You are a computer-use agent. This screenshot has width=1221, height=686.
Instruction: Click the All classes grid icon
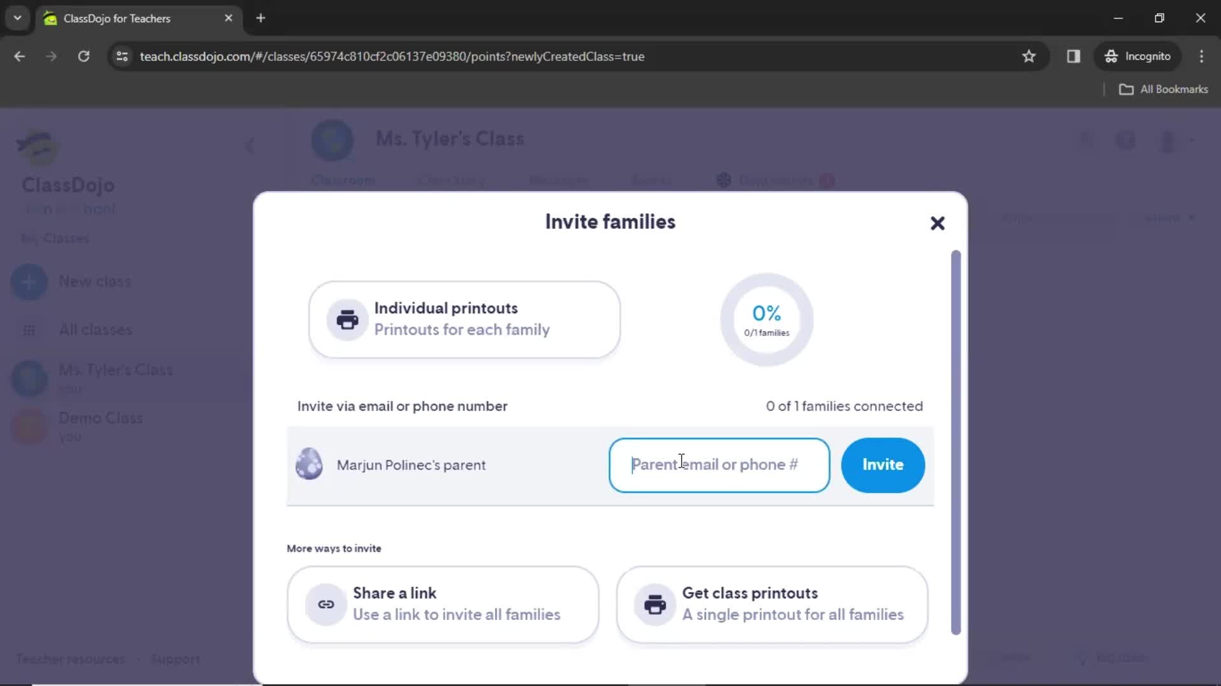(29, 329)
